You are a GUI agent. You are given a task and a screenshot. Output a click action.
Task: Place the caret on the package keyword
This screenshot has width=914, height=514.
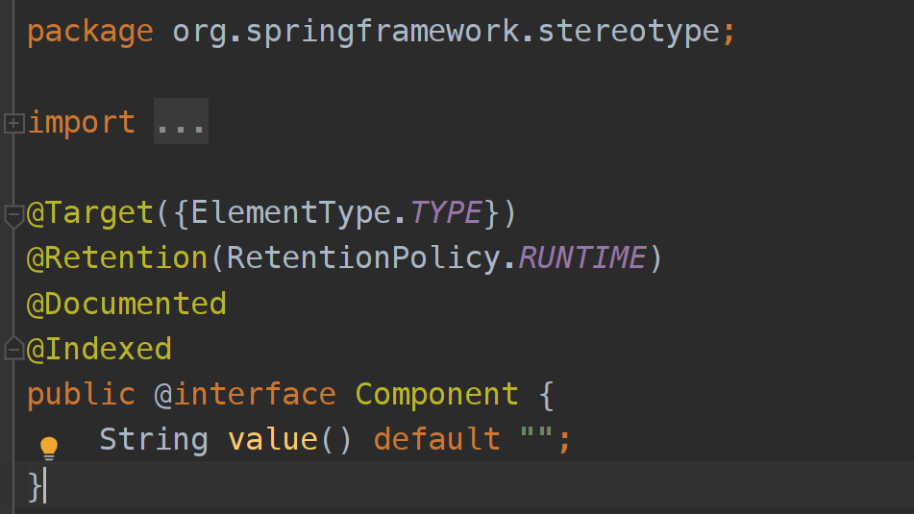point(89,32)
